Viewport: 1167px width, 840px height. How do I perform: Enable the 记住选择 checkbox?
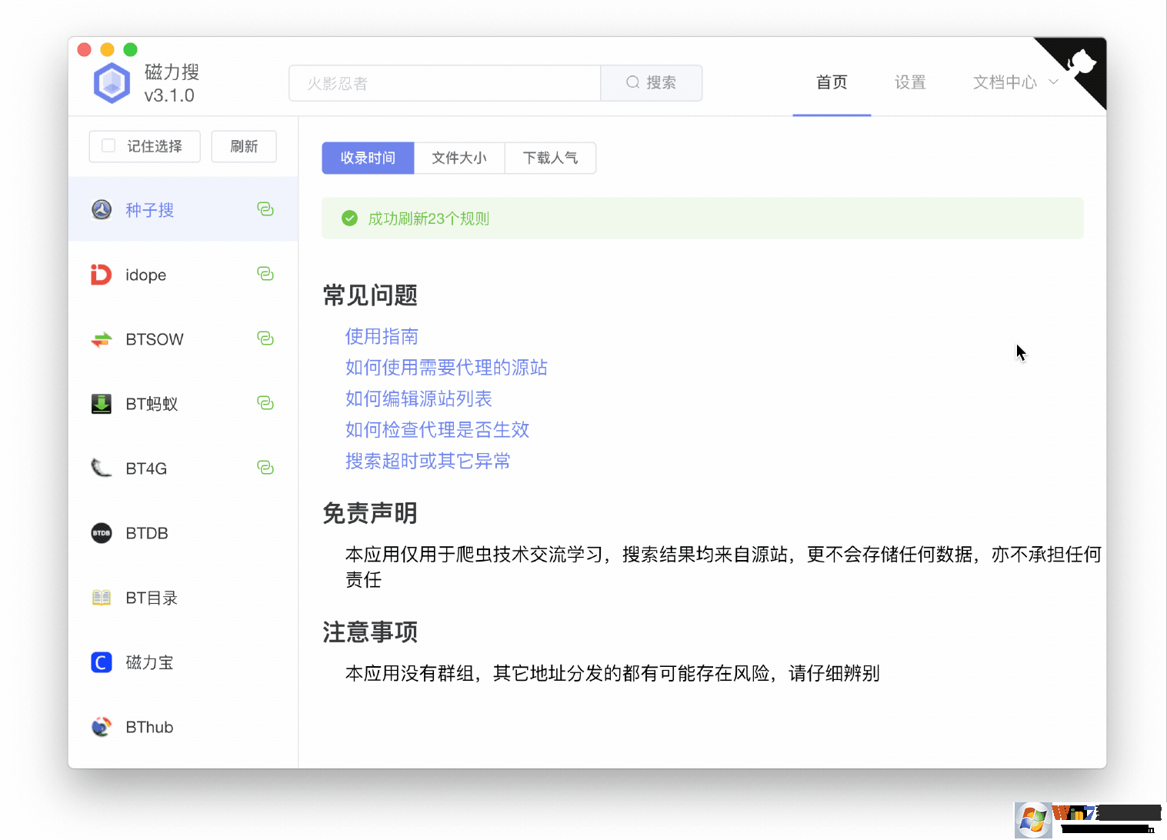coord(108,145)
